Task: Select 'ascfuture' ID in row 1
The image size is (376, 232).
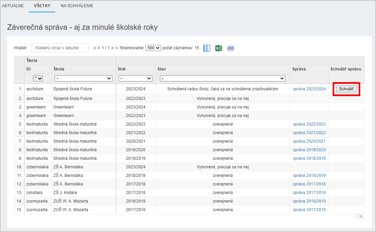Action: click(35, 89)
